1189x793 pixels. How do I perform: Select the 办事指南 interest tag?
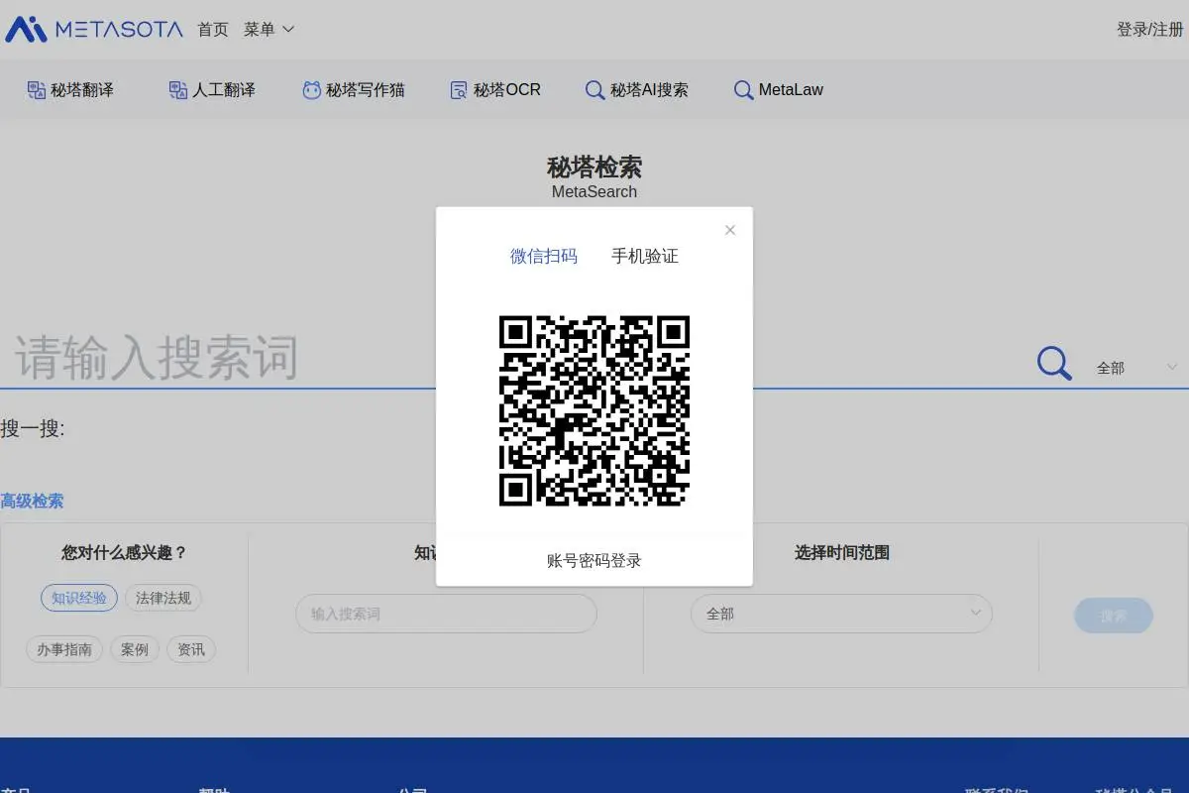(64, 649)
